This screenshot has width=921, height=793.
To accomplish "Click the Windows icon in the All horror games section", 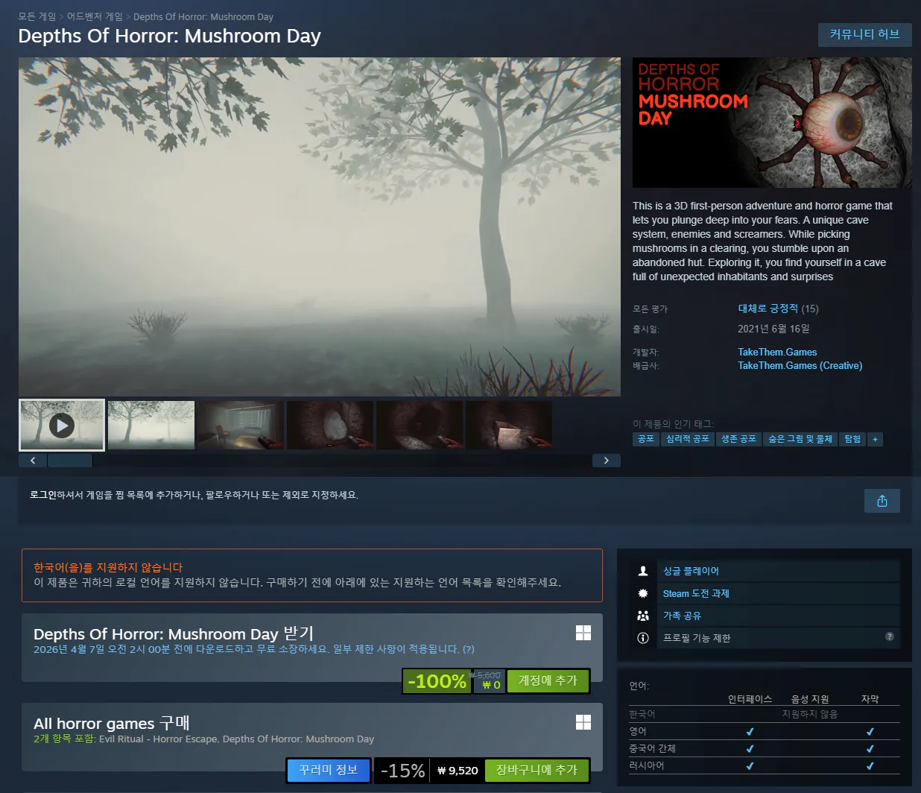I will (x=583, y=722).
